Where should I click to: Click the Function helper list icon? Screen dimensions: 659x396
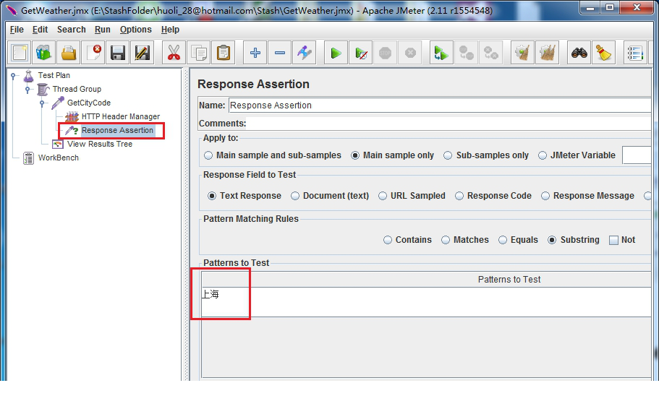[635, 53]
